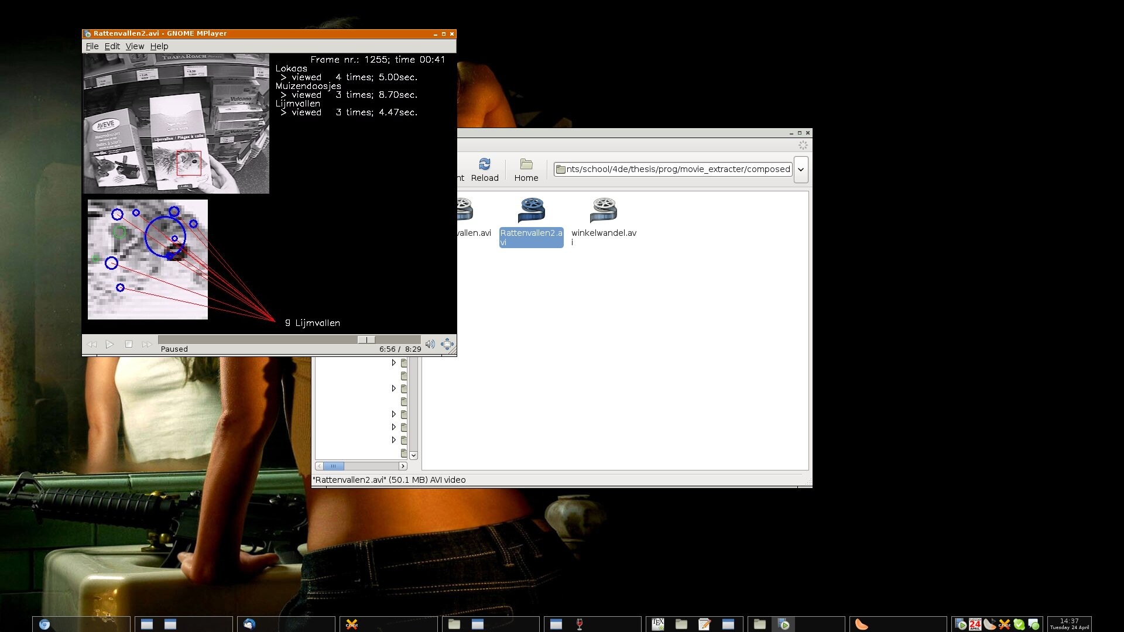Toggle fullscreen mode in MPlayer
This screenshot has width=1124, height=632.
pos(447,344)
